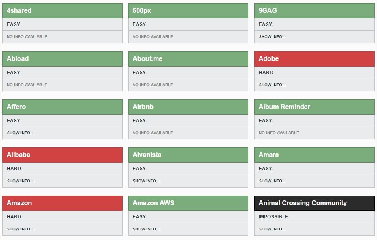The width and height of the screenshot is (377, 240).
Task: Expand Amazon AWS show info
Action: [188, 229]
